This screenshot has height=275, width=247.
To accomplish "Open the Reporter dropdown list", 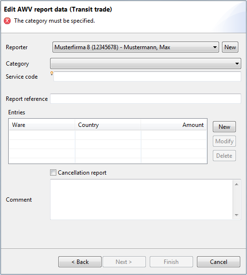I will point(136,47).
